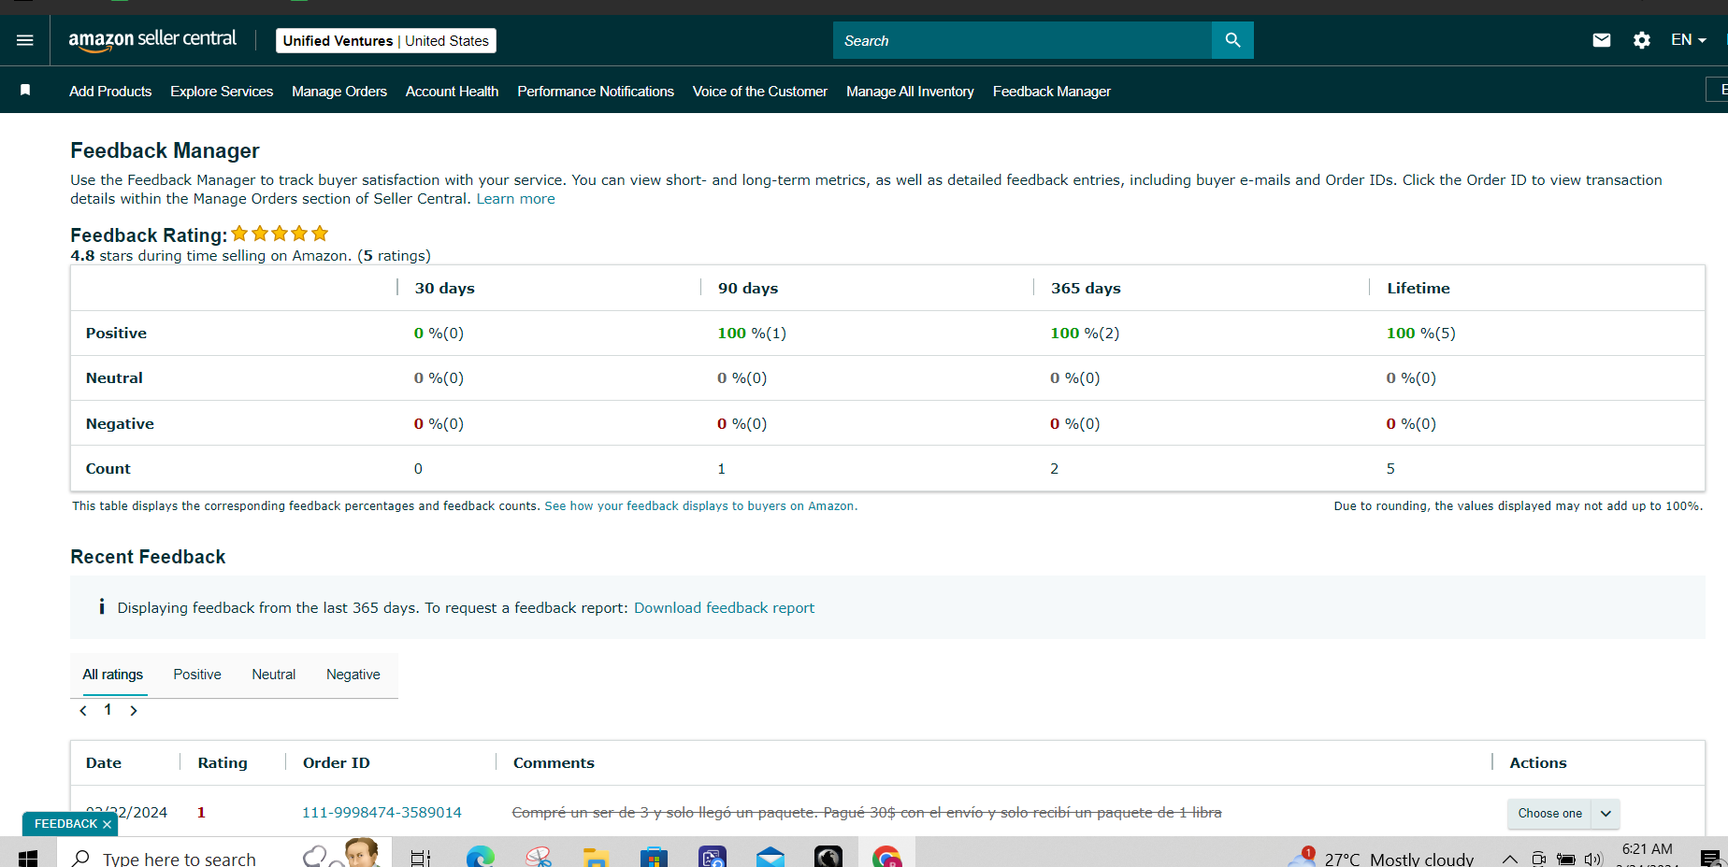Open the settings gear icon
The width and height of the screenshot is (1728, 867).
[1642, 40]
